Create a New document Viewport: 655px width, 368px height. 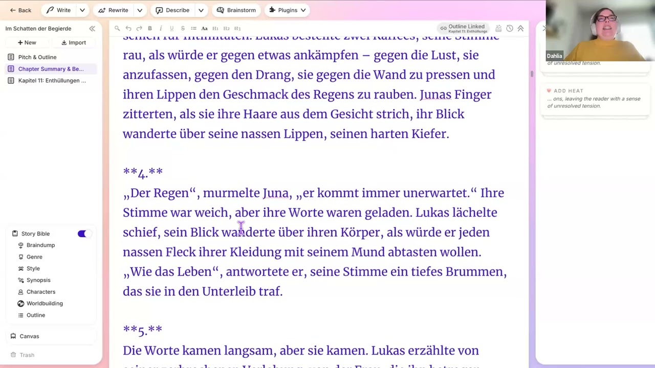[27, 42]
